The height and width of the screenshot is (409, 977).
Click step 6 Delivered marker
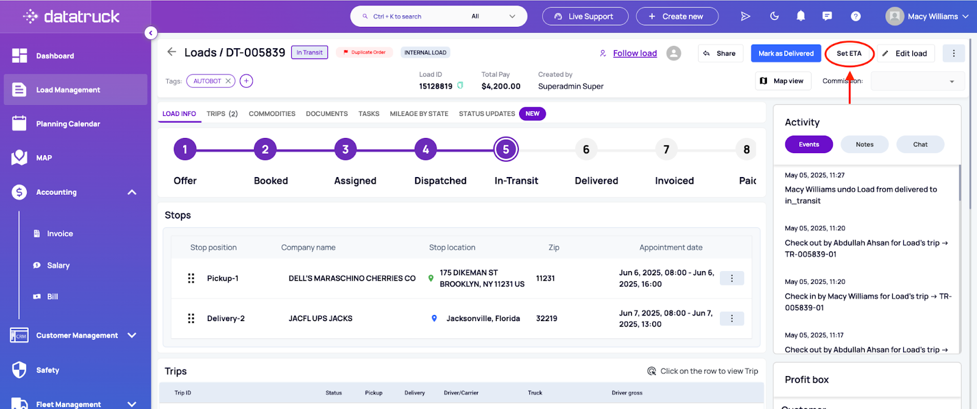coord(586,150)
